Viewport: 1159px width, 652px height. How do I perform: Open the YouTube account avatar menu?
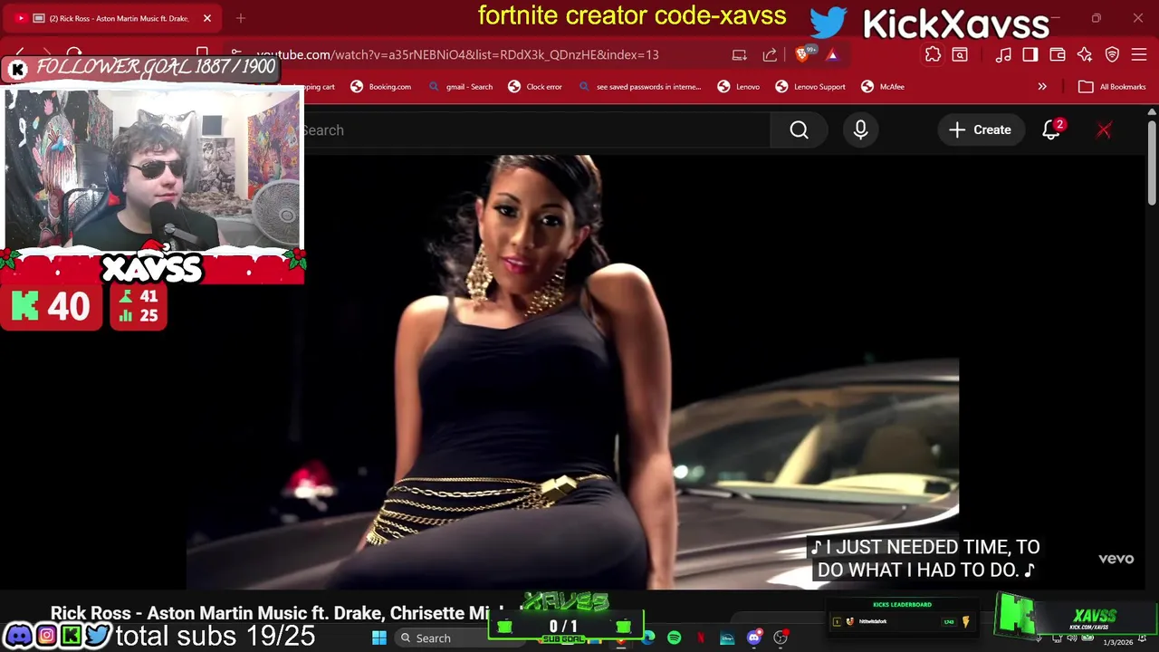(1104, 130)
